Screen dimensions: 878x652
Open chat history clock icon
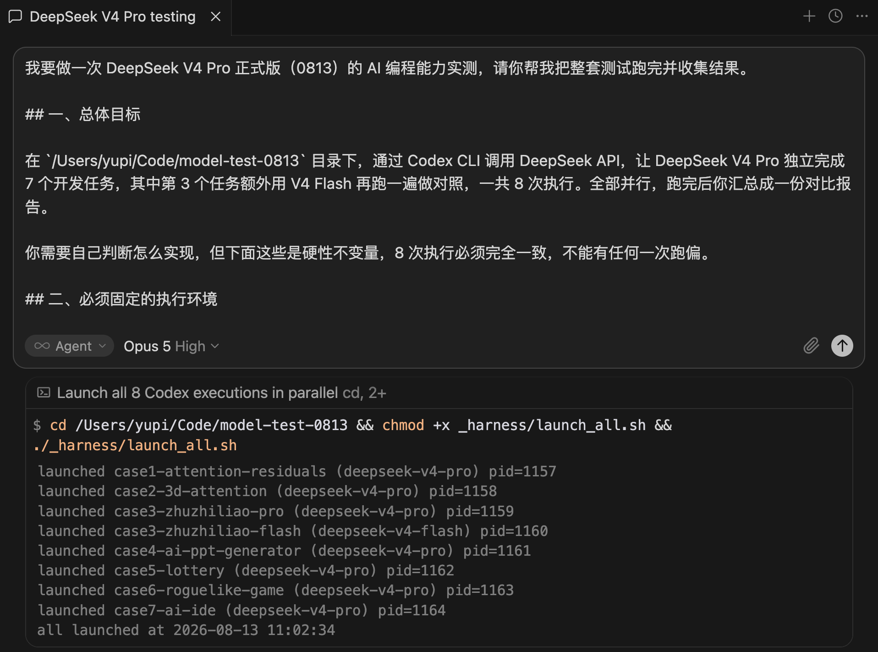point(835,17)
